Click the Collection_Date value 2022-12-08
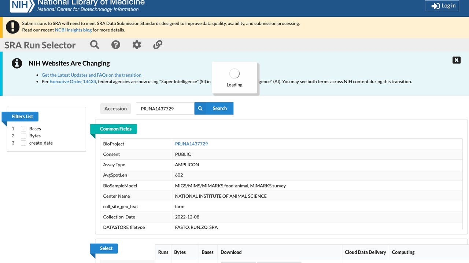This screenshot has width=469, height=263. [187, 217]
